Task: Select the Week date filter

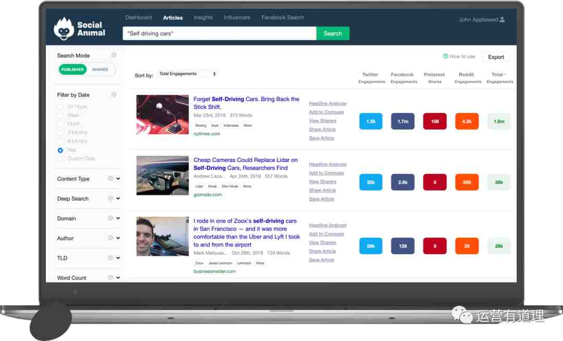Action: click(60, 115)
